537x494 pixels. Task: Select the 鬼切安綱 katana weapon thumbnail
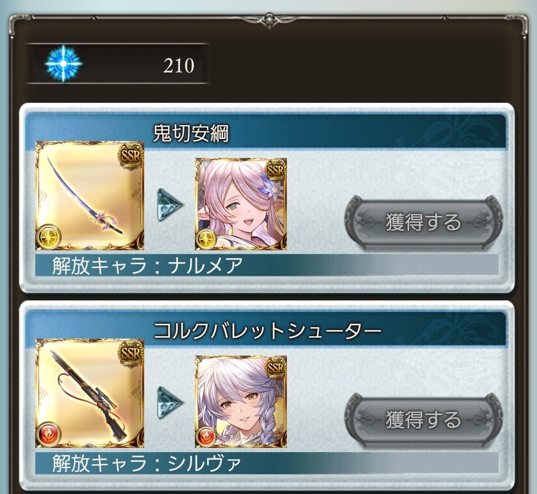[89, 195]
